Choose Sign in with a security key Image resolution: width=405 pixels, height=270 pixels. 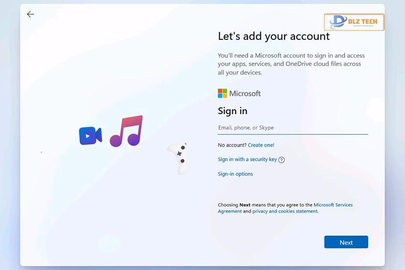pos(247,159)
